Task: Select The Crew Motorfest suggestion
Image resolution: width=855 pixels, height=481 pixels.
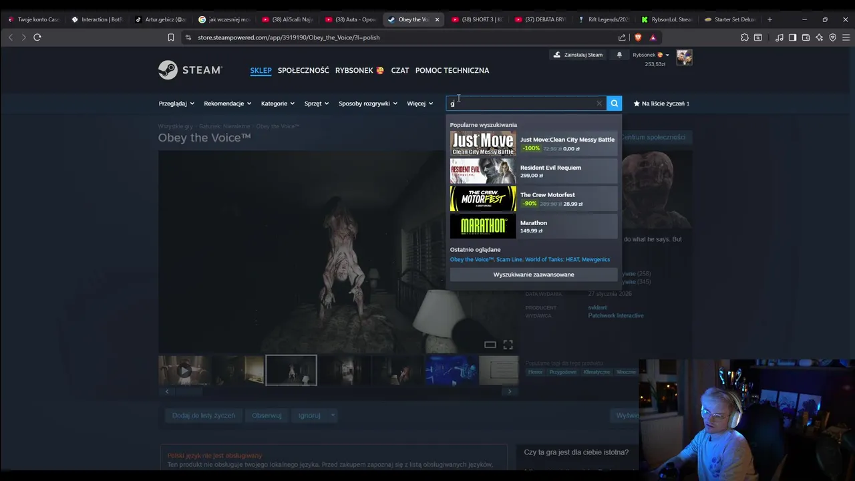Action: pos(534,199)
